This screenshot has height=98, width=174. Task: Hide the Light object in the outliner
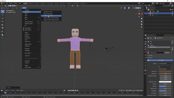click(172, 15)
